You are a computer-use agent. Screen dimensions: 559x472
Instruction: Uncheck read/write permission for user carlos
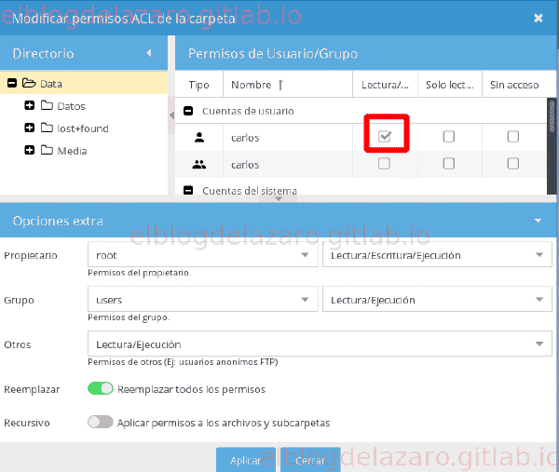click(x=384, y=136)
